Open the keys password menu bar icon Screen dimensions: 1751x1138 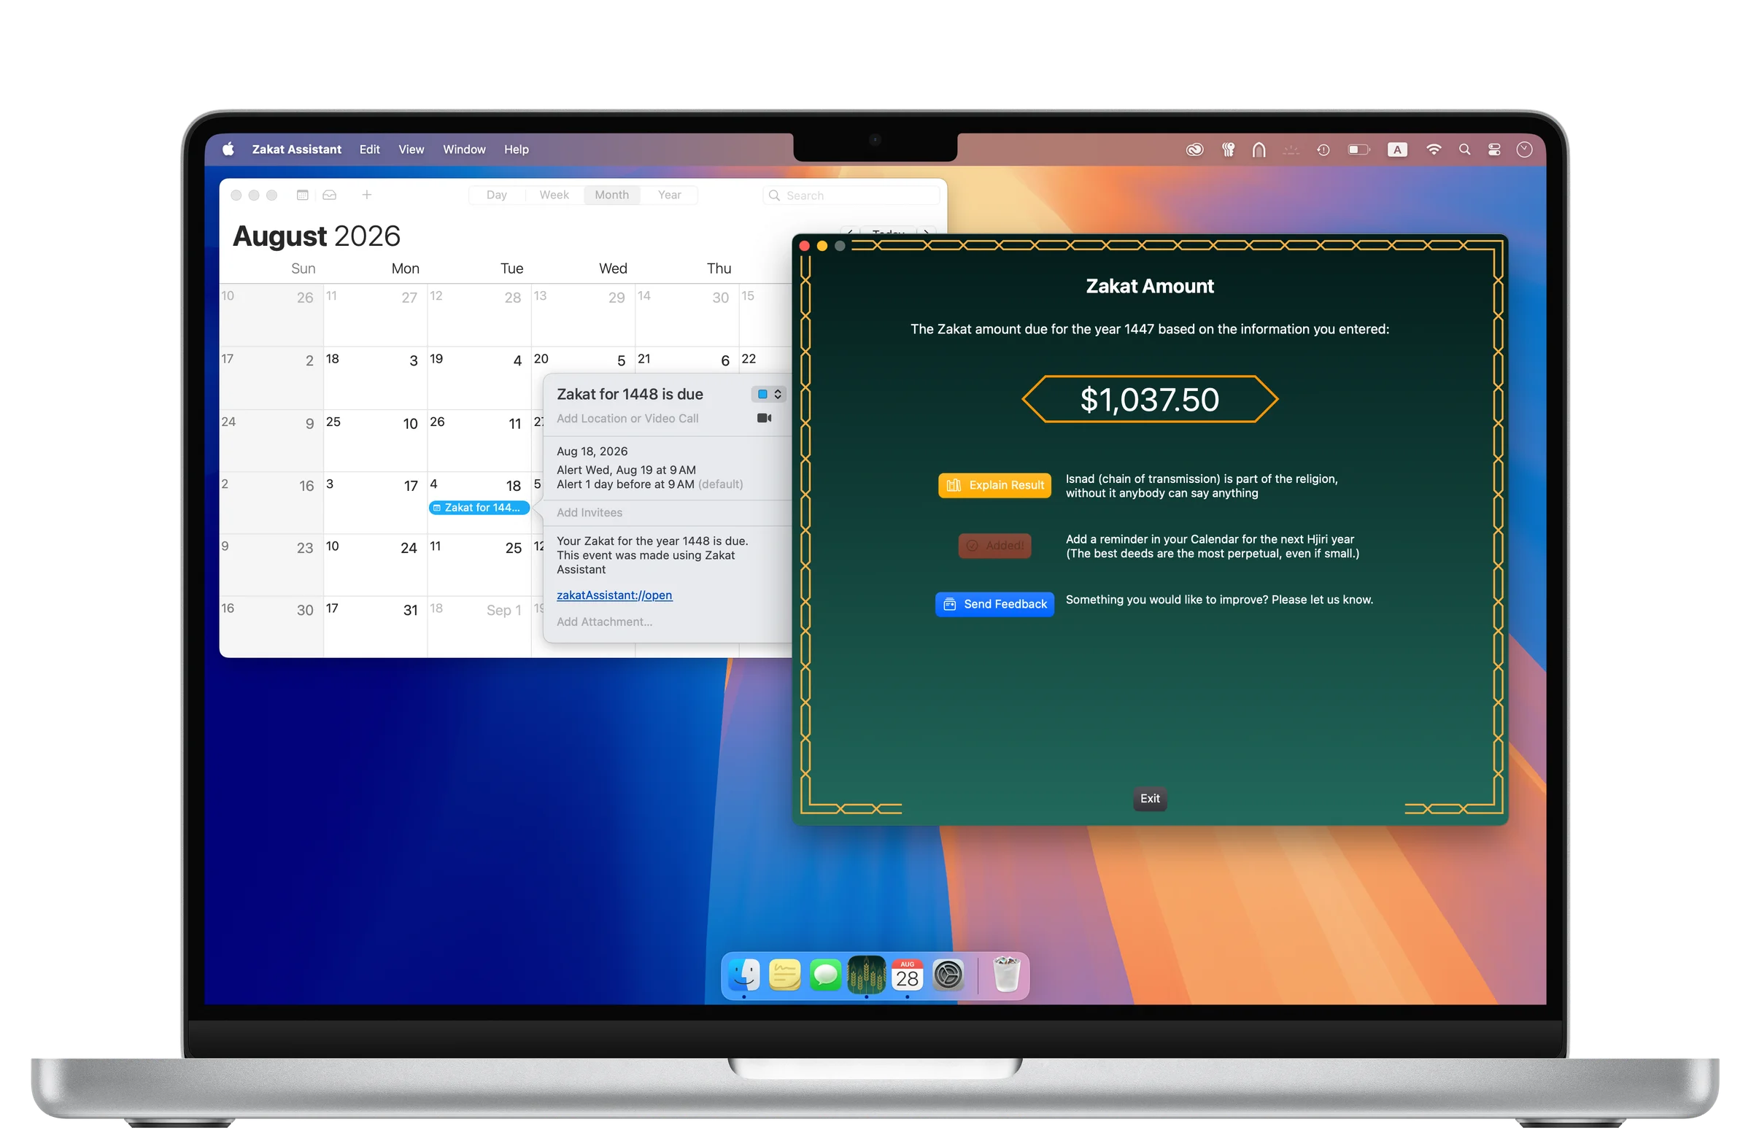(x=1228, y=150)
